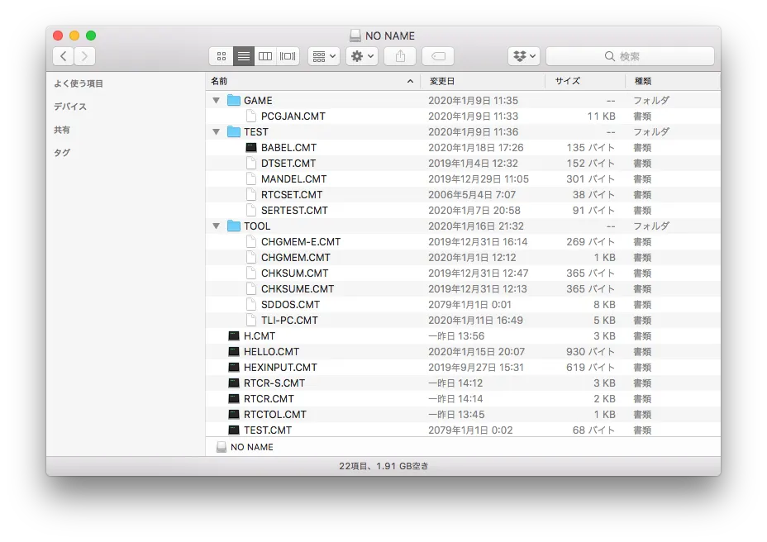Sort by the 名前 column header
This screenshot has height=542, width=767.
tap(313, 81)
